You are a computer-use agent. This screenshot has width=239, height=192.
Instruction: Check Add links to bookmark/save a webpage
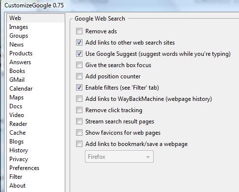[x=79, y=144]
